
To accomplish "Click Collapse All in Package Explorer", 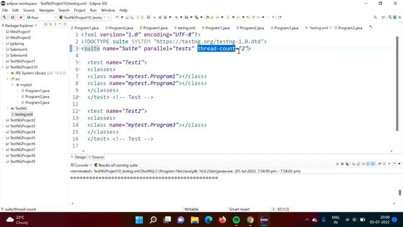I will 46,25.
